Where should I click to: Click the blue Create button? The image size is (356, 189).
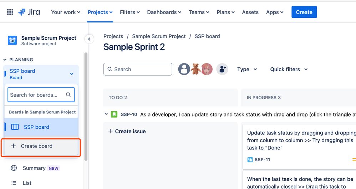pos(304,12)
